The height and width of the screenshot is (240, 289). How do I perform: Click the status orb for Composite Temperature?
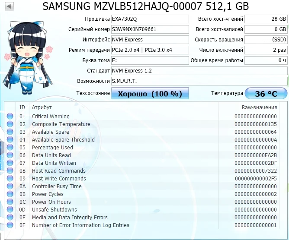(x=10, y=124)
